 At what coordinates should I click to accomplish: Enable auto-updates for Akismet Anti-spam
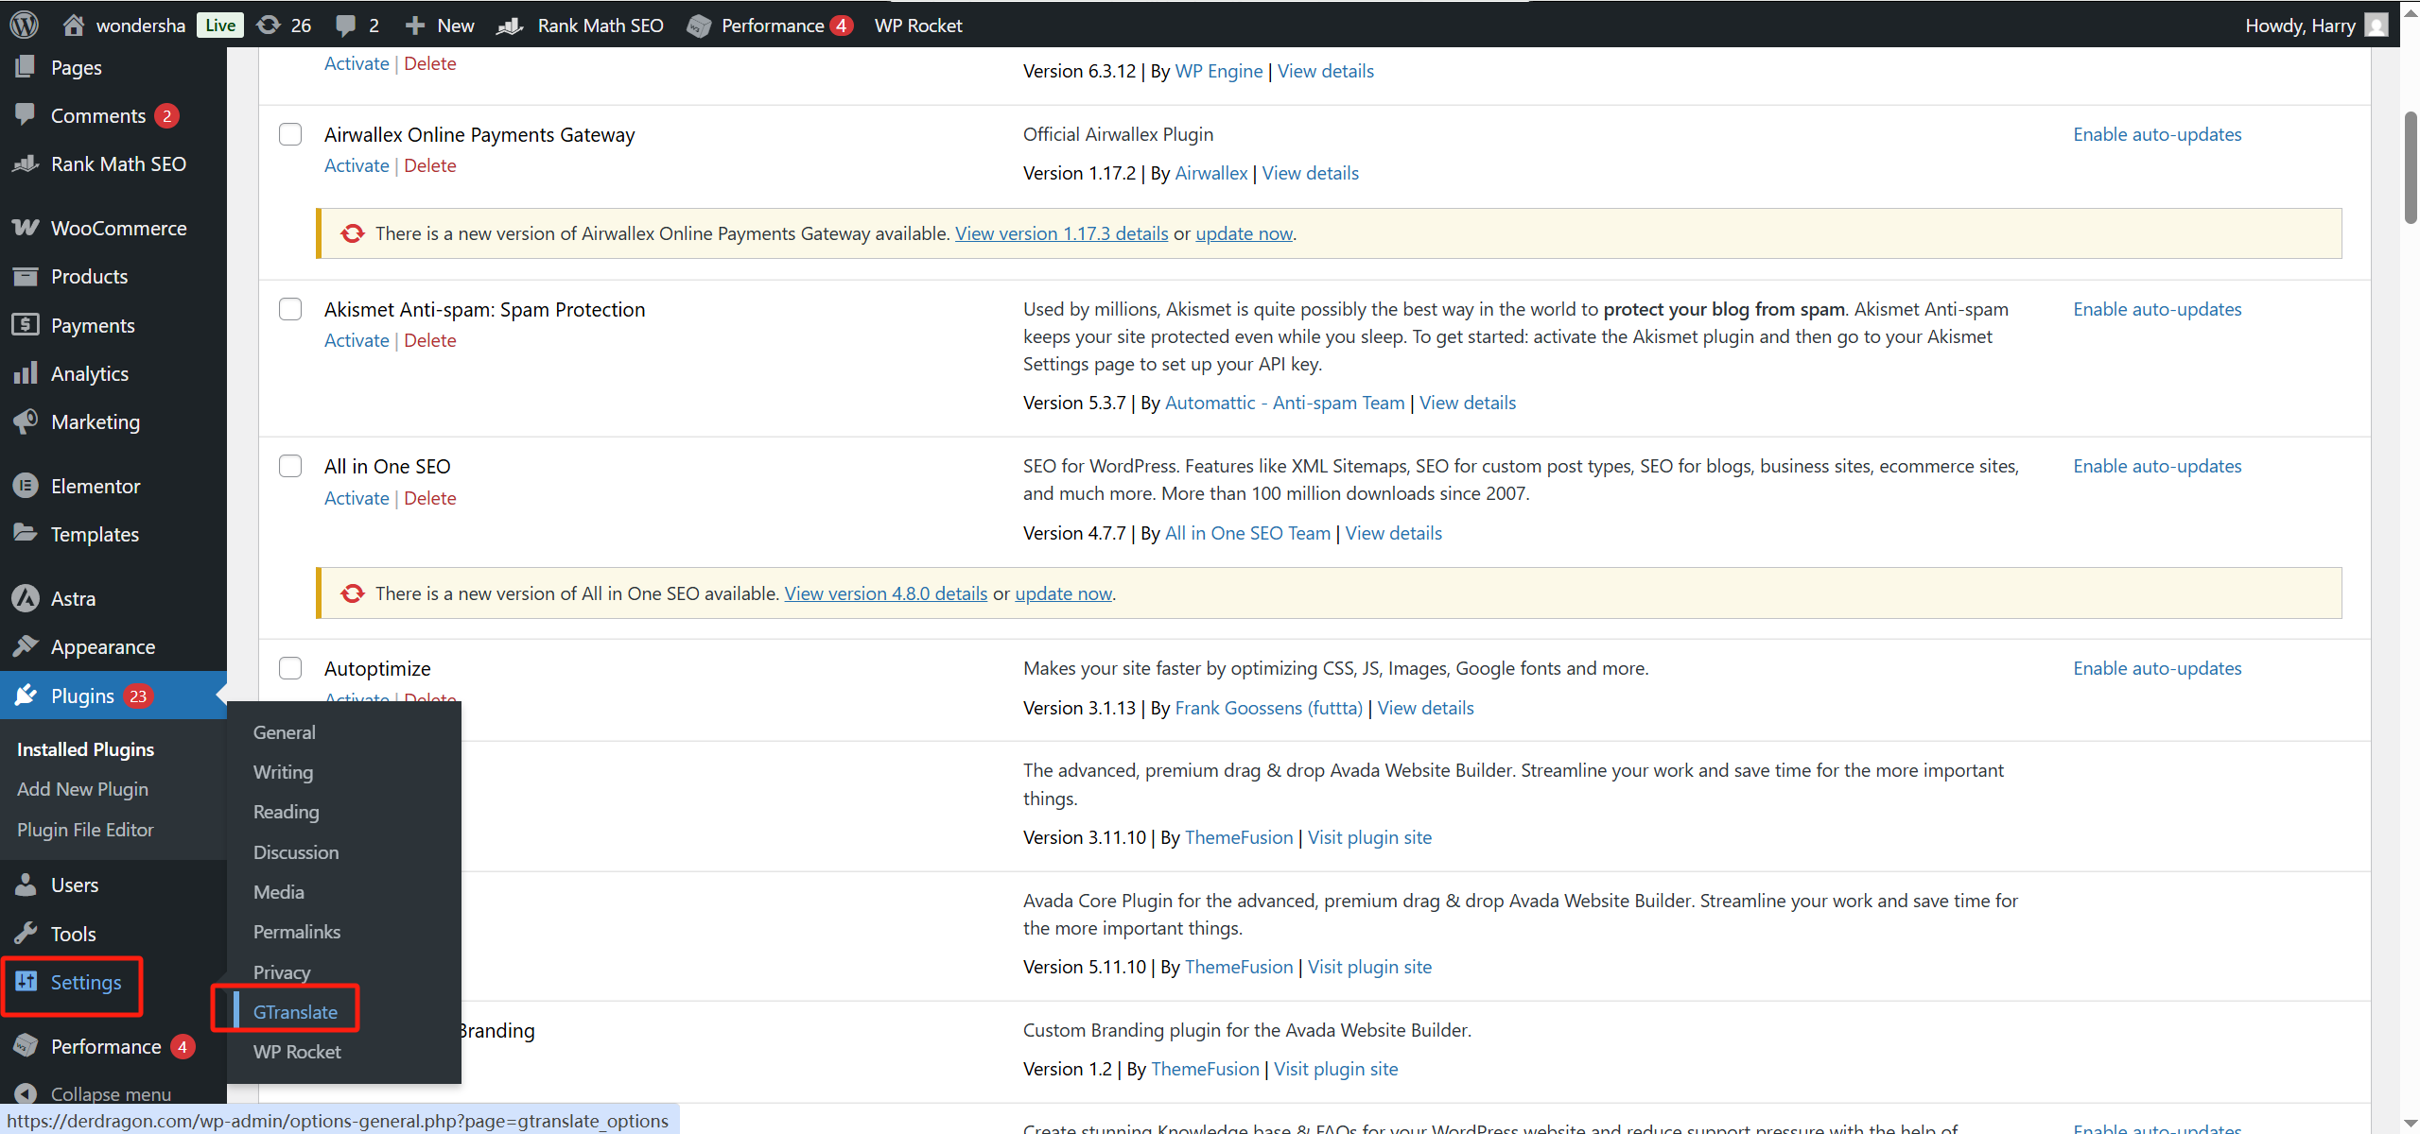pos(2156,309)
